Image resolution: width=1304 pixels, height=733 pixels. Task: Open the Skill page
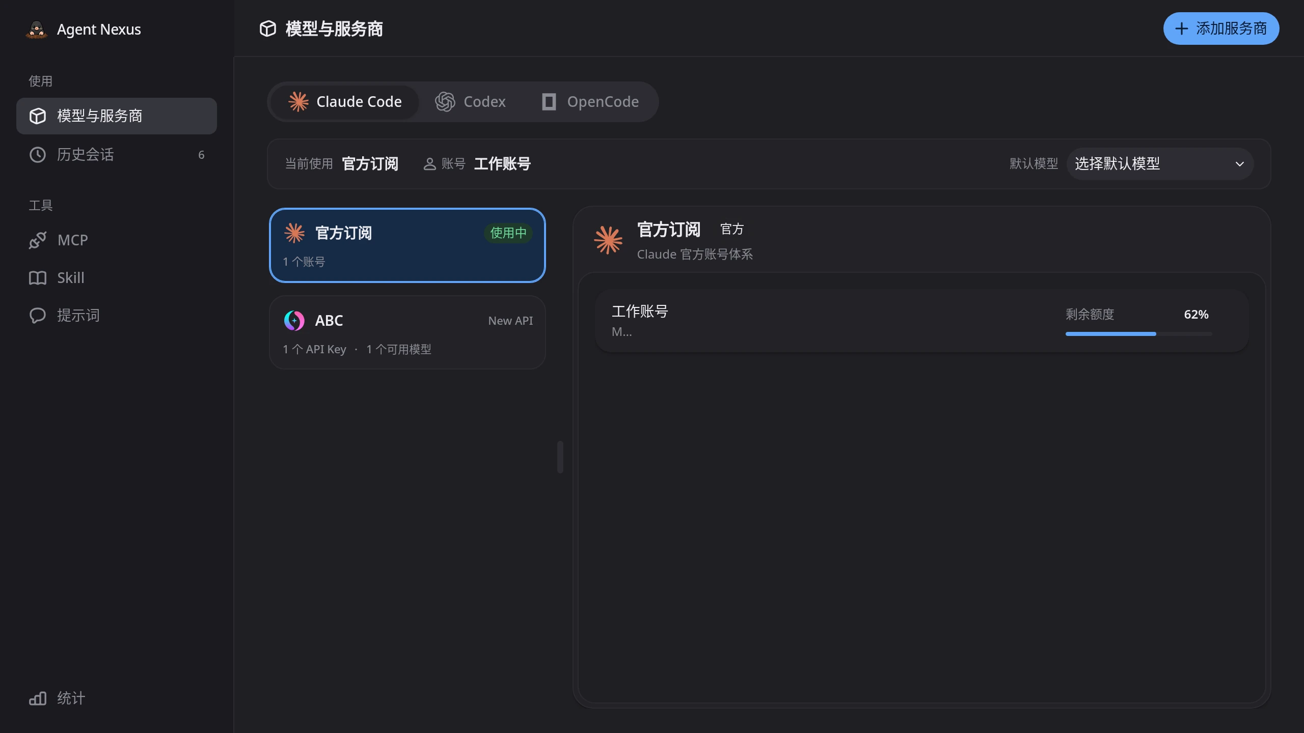[117, 278]
